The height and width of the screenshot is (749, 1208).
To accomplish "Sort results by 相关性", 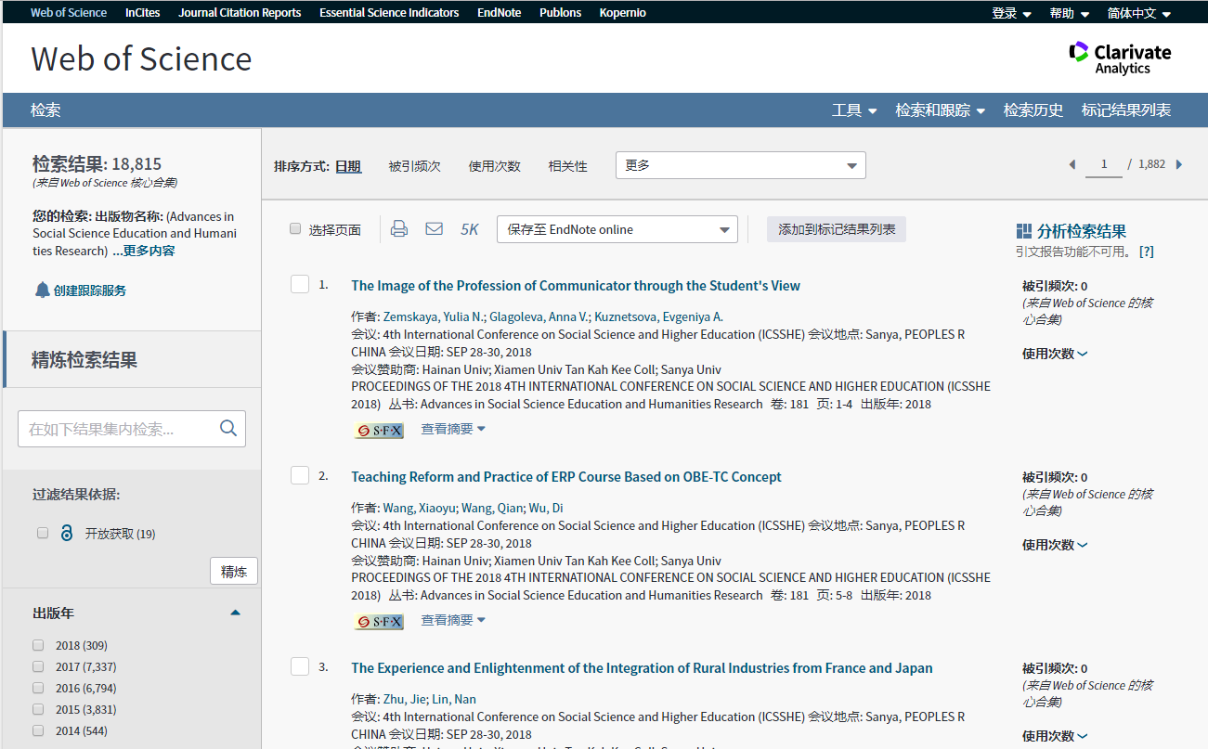I will (x=567, y=166).
